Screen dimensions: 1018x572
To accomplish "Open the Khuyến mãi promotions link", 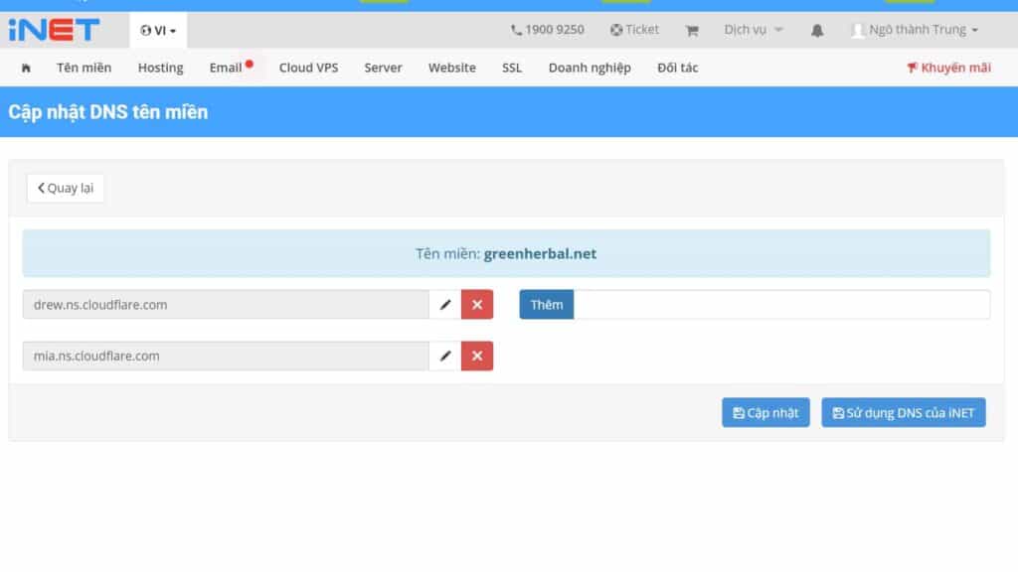I will click(x=948, y=68).
